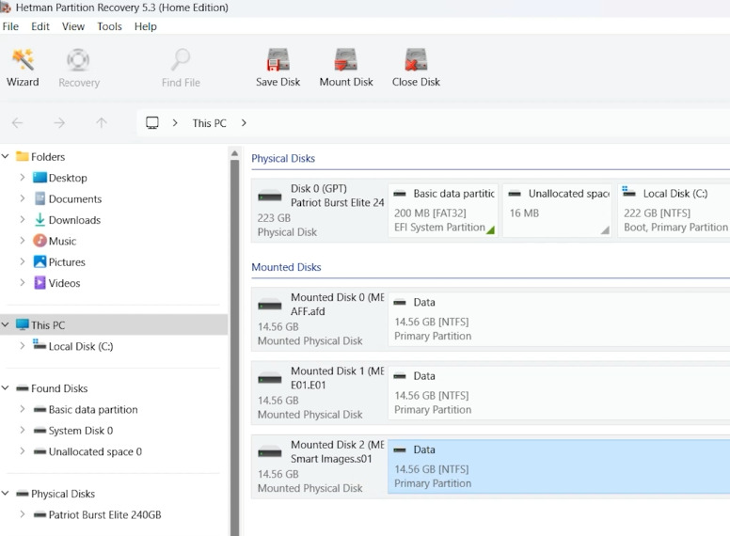Click the Local Disk (C:) tree icon

[40, 345]
